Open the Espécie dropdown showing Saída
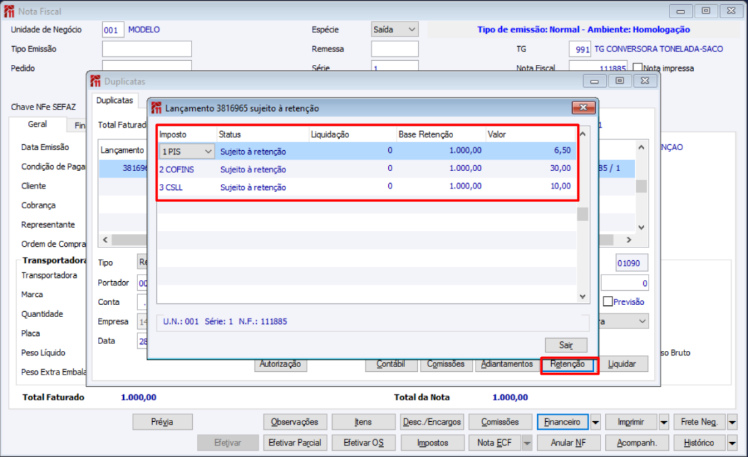Image resolution: width=748 pixels, height=457 pixels. click(394, 30)
